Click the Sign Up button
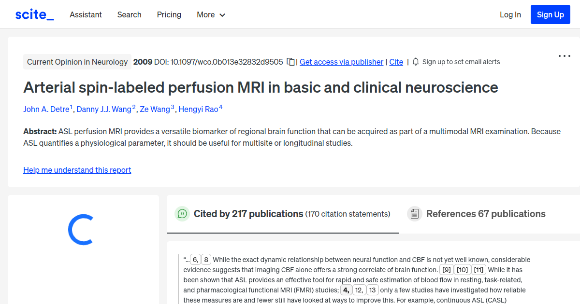The image size is (580, 304). (550, 14)
